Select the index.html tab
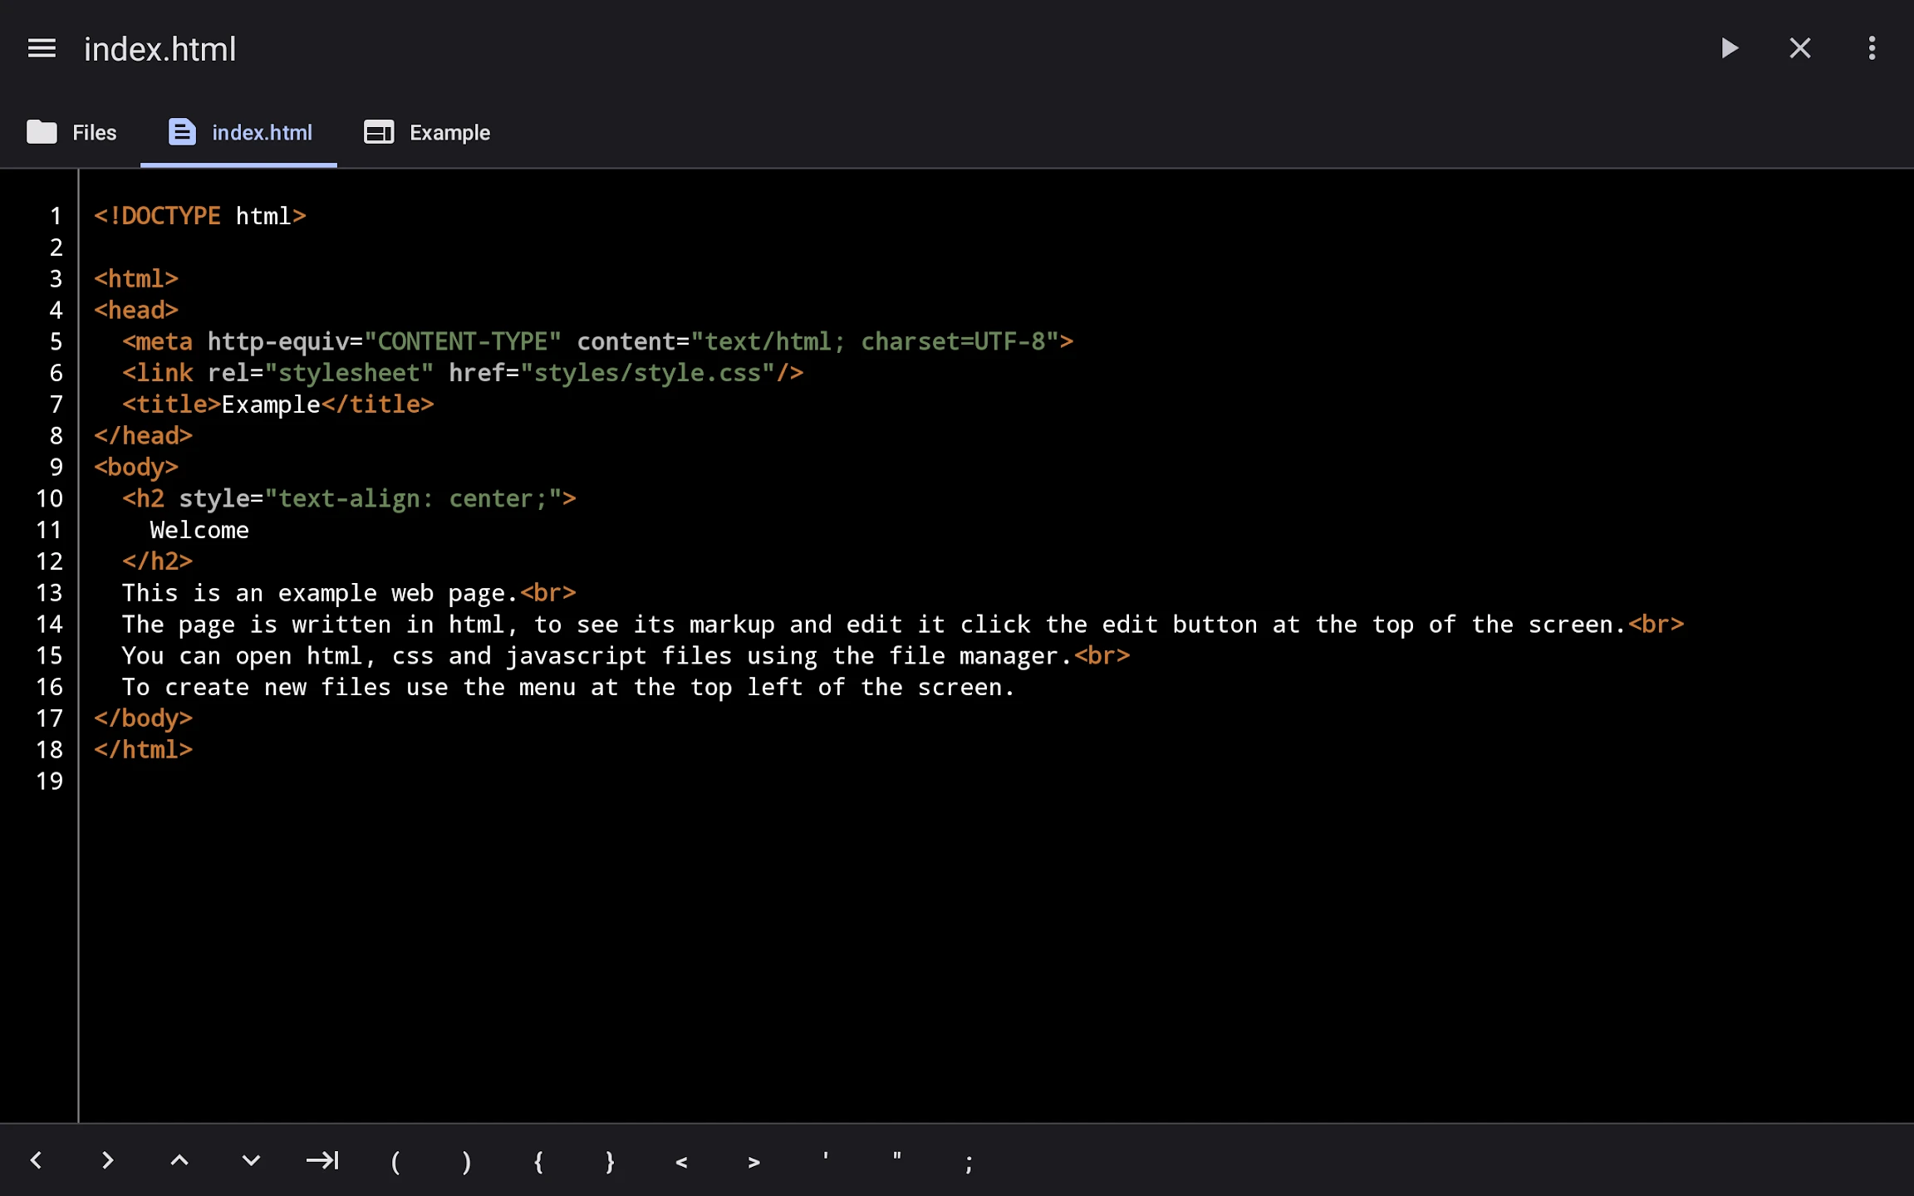The image size is (1914, 1196). [x=239, y=132]
